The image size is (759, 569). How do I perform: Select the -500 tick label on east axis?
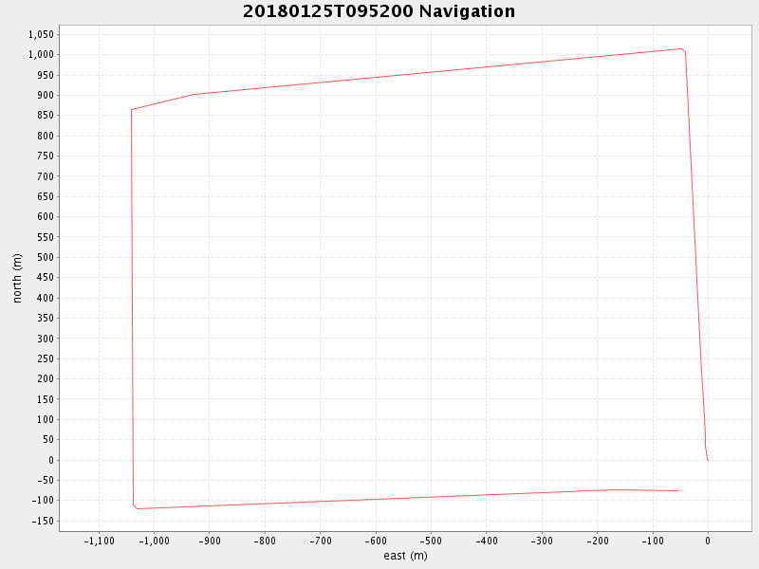430,541
